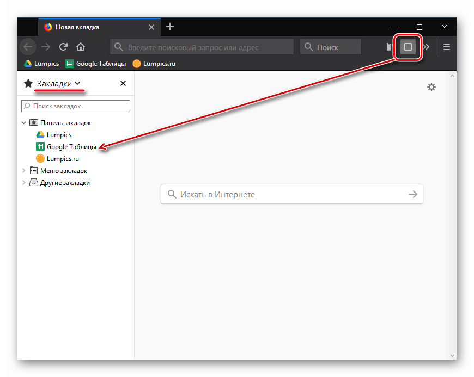
Task: Expand the Другие закладки folder
Action: (24, 183)
